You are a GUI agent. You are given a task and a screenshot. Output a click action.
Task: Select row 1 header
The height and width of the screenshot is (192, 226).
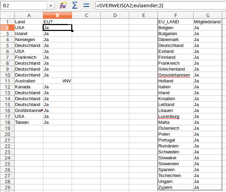coord(7,22)
